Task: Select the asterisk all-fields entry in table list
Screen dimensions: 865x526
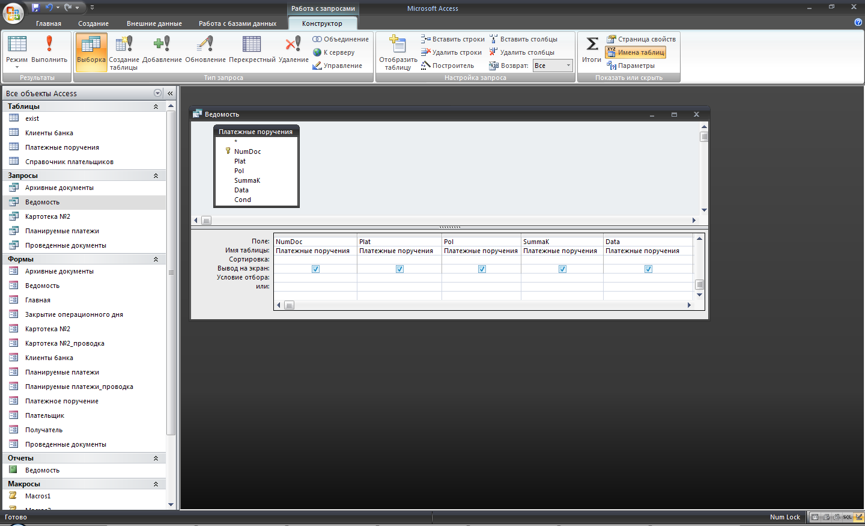Action: tap(235, 142)
